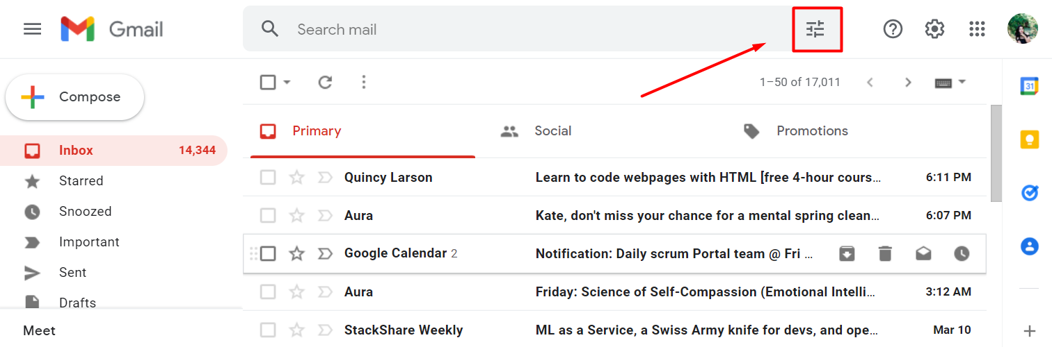Open the Google apps grid
This screenshot has height=347, width=1052.
click(977, 29)
